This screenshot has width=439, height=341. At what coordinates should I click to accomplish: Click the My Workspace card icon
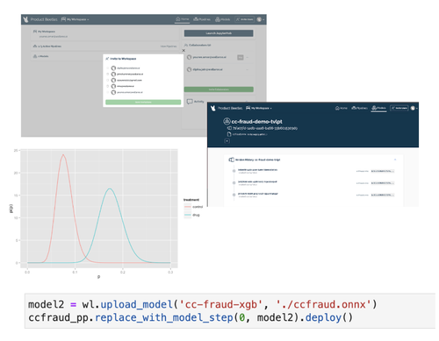point(35,32)
